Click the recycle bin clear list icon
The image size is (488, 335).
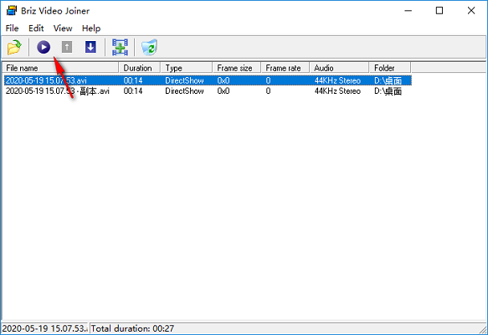tap(149, 48)
